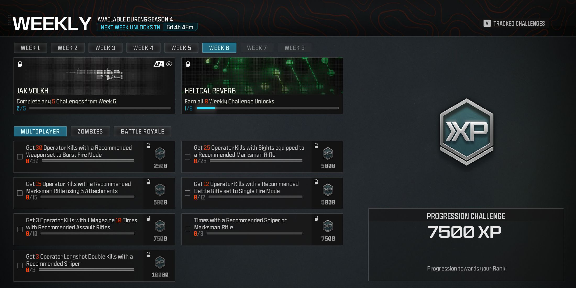Viewport: 576px width, 288px height.
Task: Select WEEK 8 tab
Action: coord(293,47)
